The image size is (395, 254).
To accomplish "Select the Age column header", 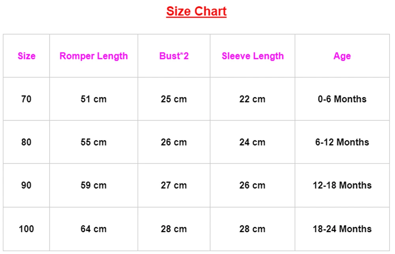I will click(x=342, y=56).
